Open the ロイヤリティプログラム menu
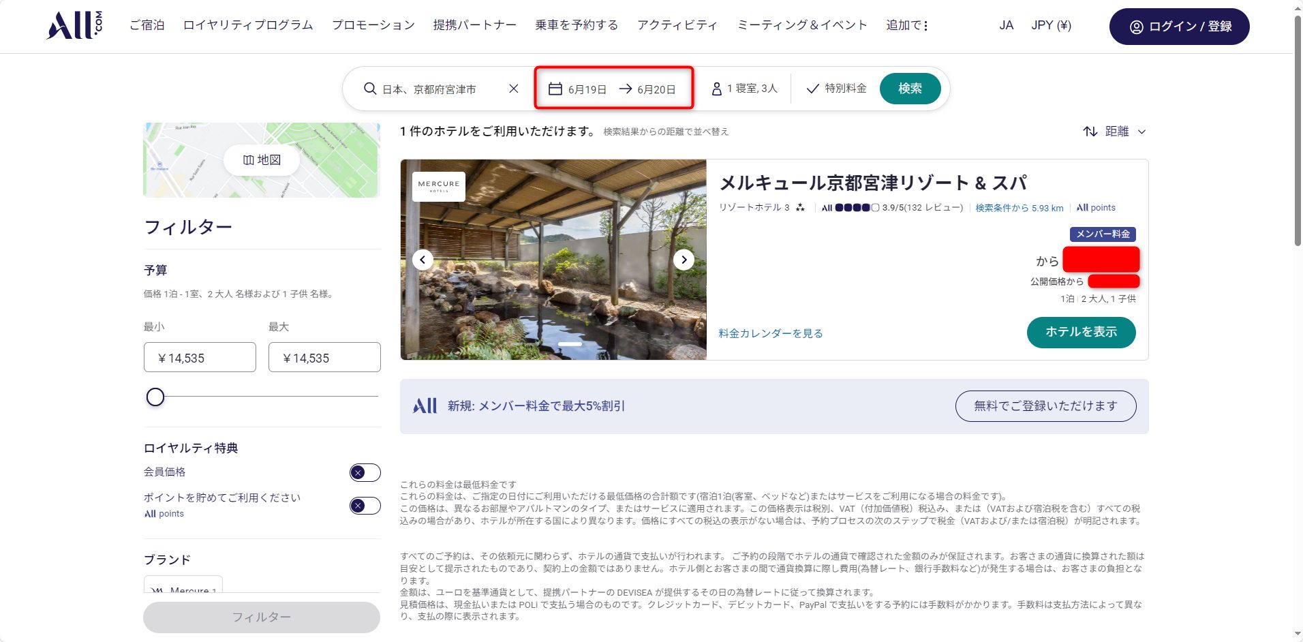Screen dimensions: 1303x642 (x=248, y=26)
